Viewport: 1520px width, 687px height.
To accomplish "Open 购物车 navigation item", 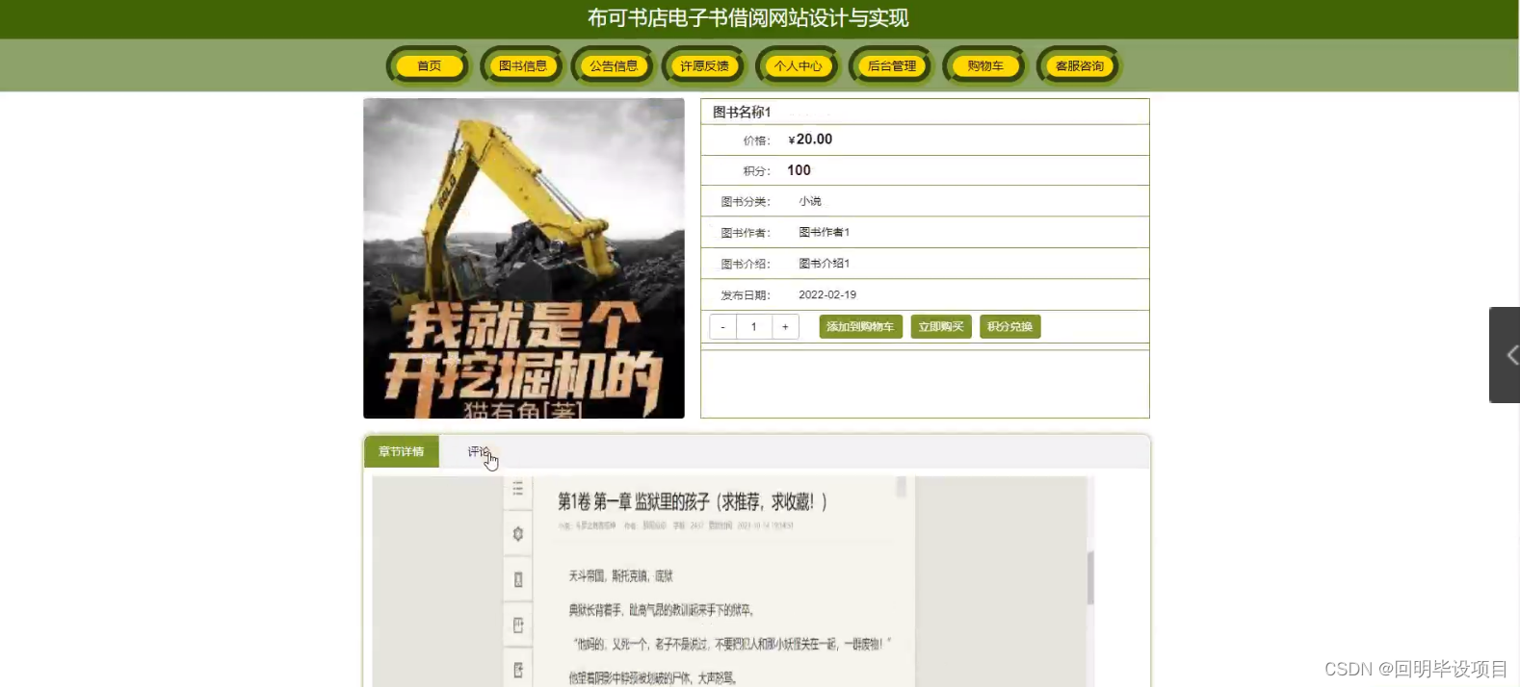I will [x=985, y=65].
